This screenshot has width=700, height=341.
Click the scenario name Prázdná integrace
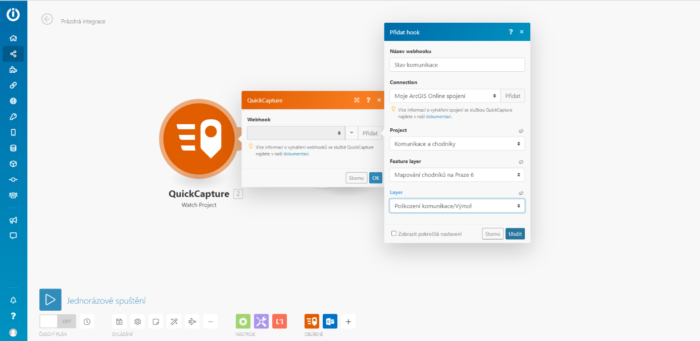point(83,21)
